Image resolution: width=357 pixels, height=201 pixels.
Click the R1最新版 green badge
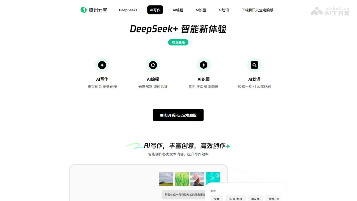pyautogui.click(x=178, y=42)
